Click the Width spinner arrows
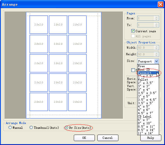This screenshot has width=165, height=145. (x=156, y=48)
